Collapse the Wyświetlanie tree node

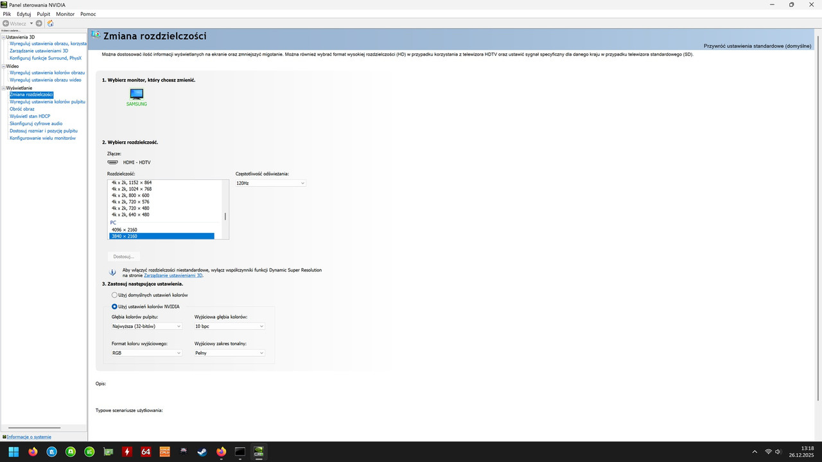coord(3,88)
